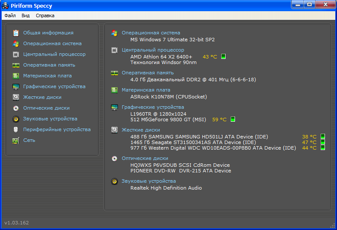This screenshot has width=337, height=230.
Task: Click the hard disk icon in sidebar
Action: pos(16,97)
